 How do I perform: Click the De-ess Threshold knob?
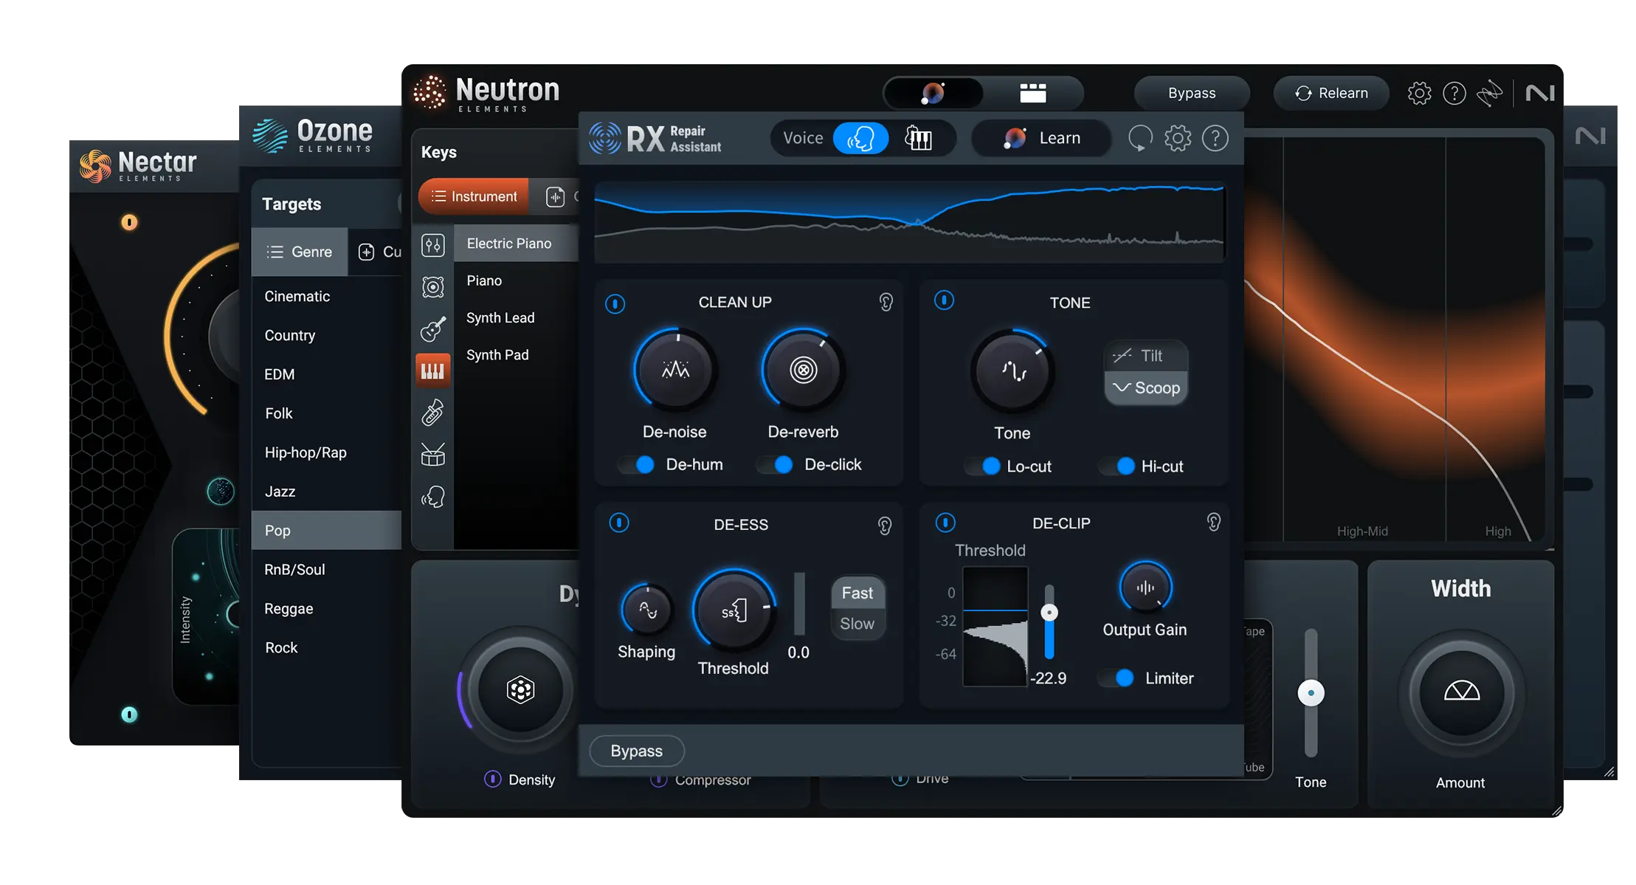(734, 610)
